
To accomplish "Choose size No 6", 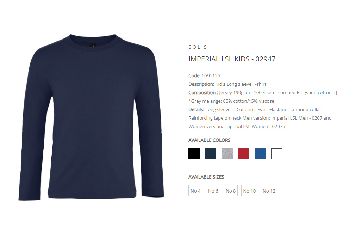I will tap(213, 190).
